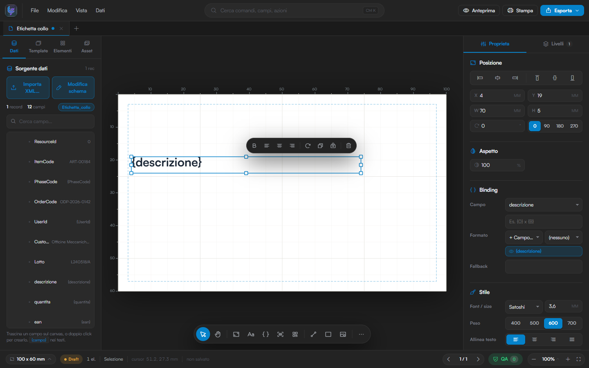The height and width of the screenshot is (368, 589).
Task: Choose the Aa text tool
Action: tap(251, 334)
